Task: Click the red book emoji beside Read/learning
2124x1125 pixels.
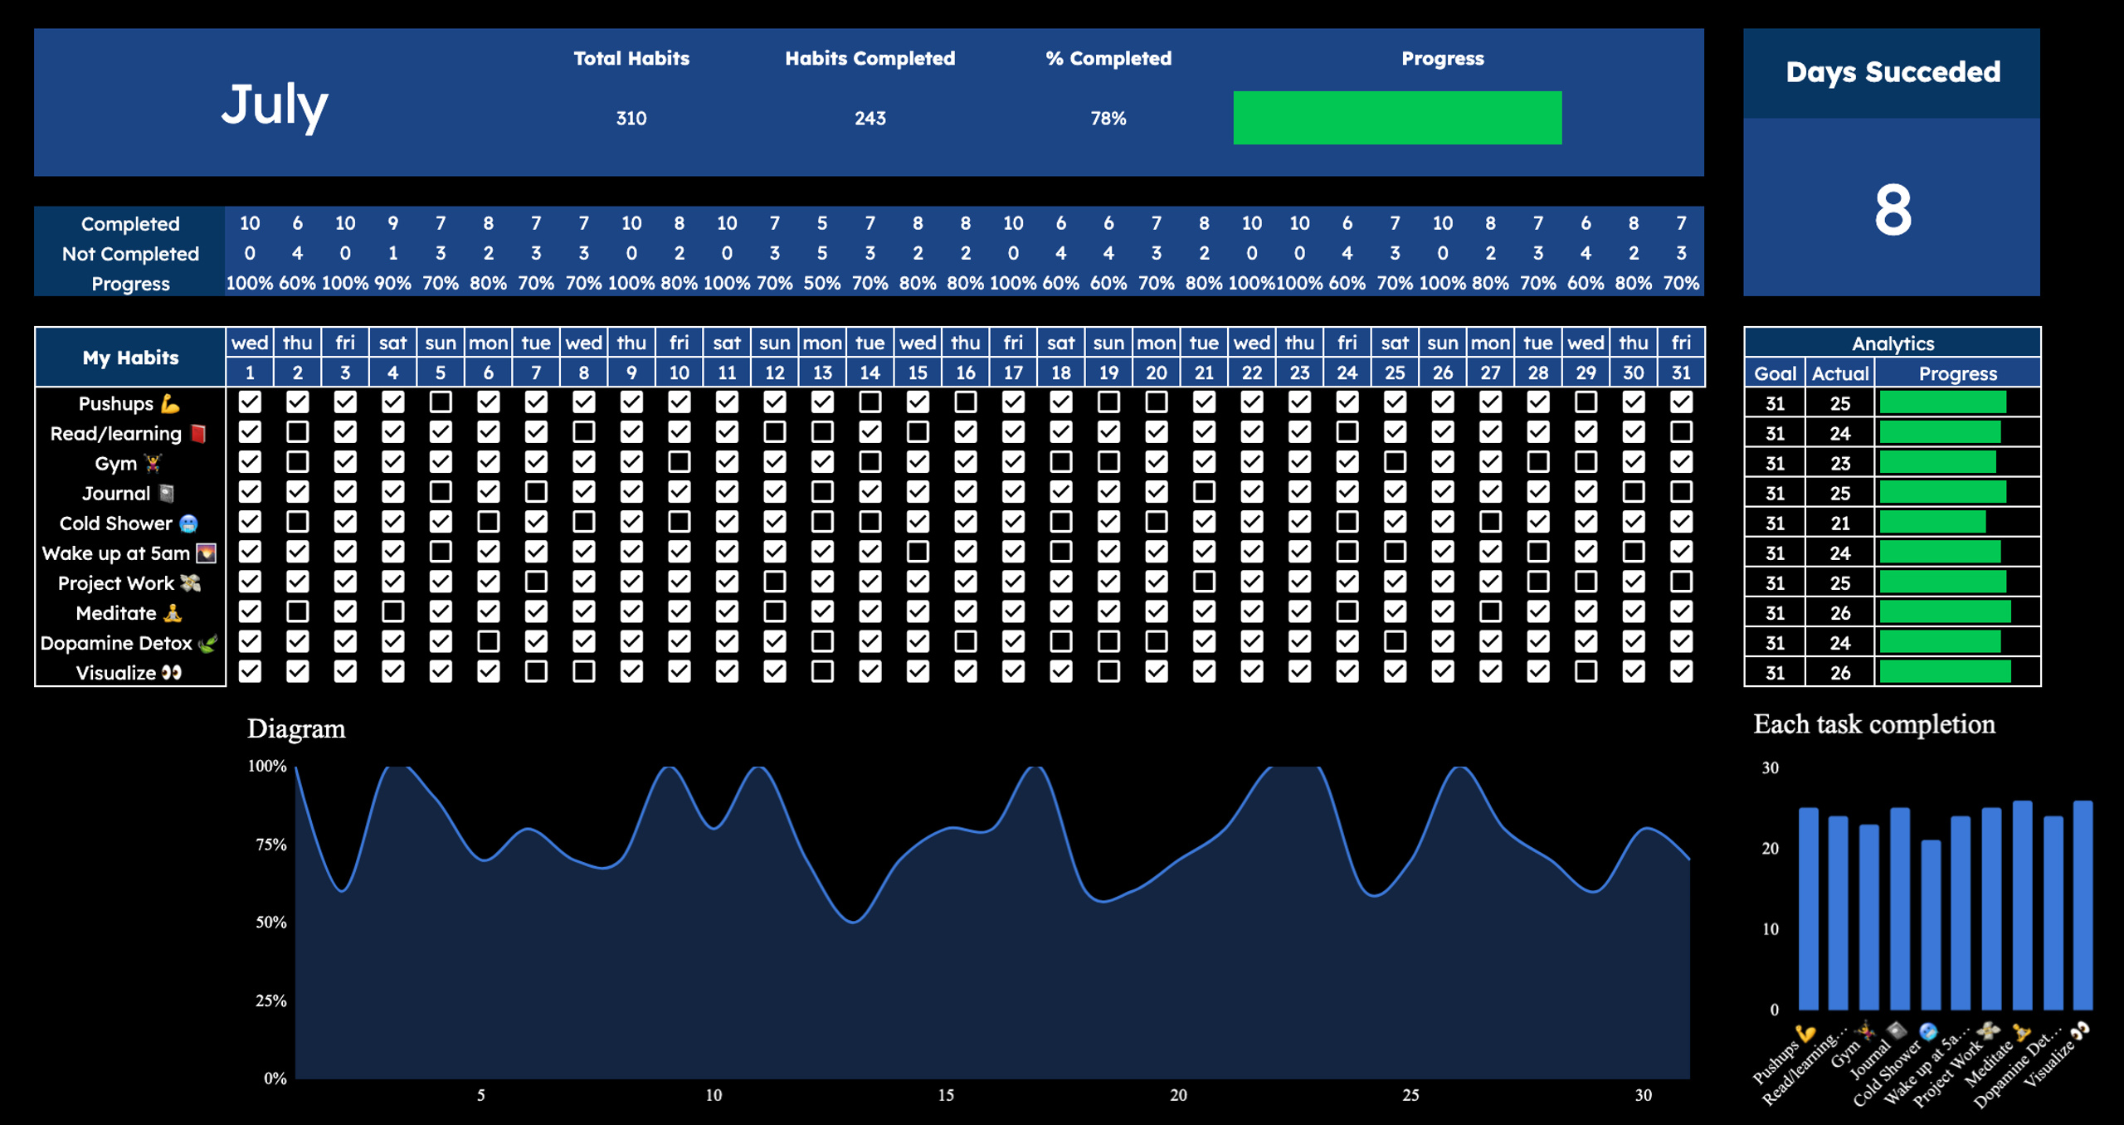Action: [198, 434]
